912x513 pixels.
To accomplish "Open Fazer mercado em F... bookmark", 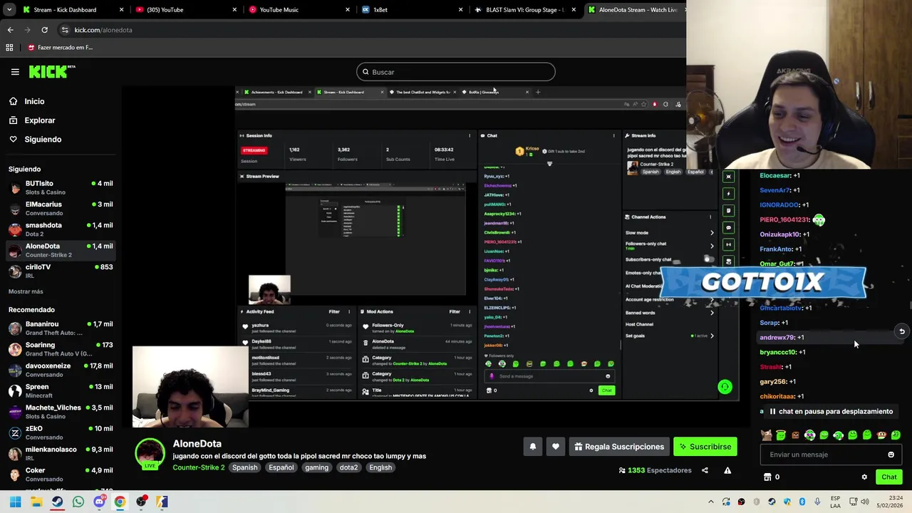I will click(x=61, y=47).
